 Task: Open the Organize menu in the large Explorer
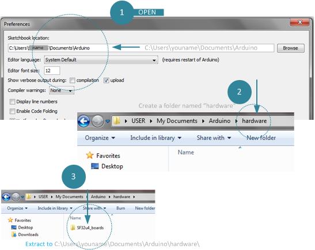tap(100, 138)
